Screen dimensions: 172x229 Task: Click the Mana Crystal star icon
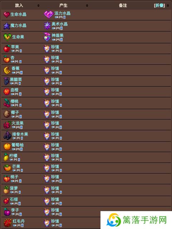6,26
